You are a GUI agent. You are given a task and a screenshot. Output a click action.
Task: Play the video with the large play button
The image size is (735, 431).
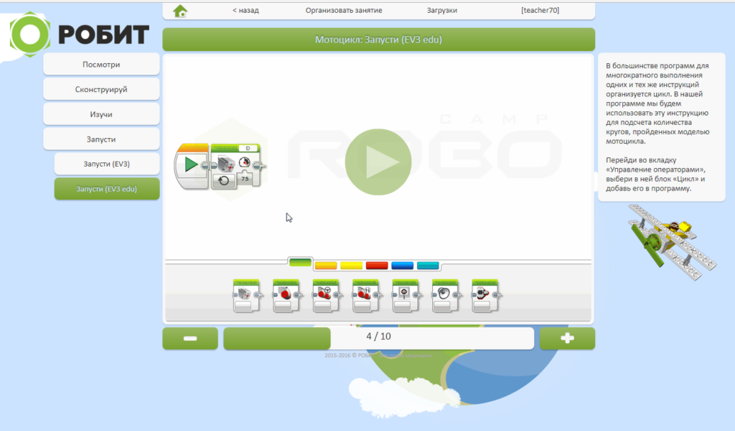pyautogui.click(x=378, y=162)
